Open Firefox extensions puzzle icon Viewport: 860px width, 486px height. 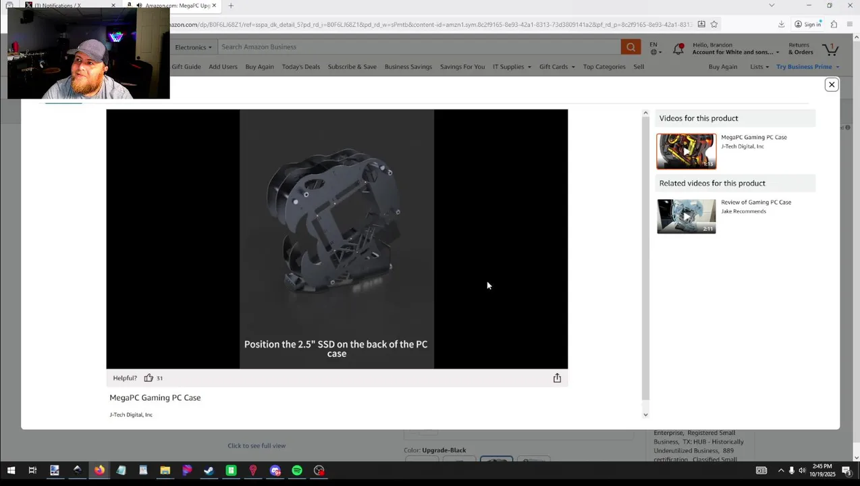pos(834,24)
